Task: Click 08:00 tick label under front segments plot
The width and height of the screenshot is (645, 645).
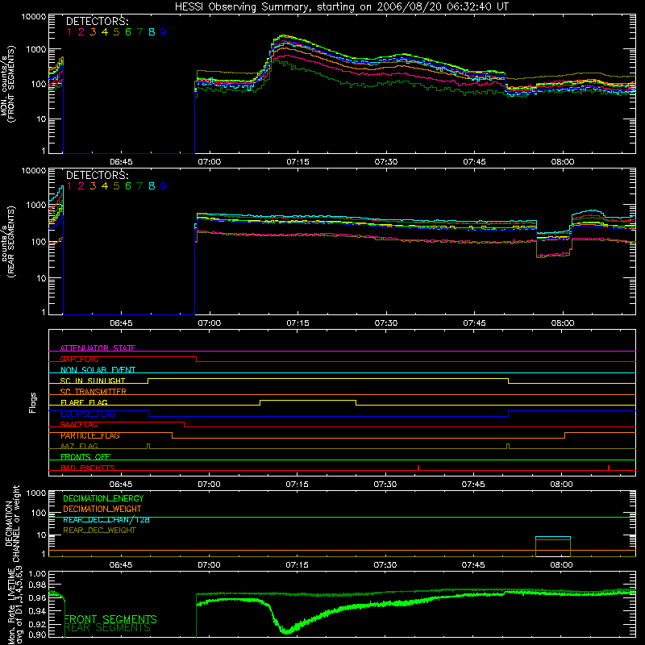Action: 562,162
